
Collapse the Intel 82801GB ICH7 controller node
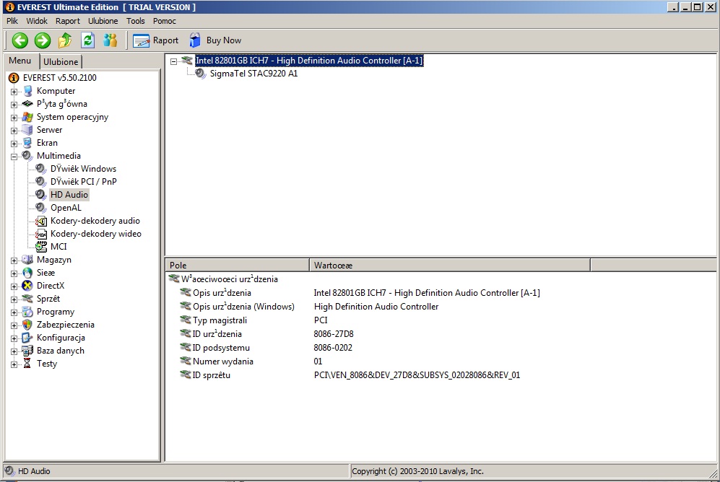coord(173,61)
